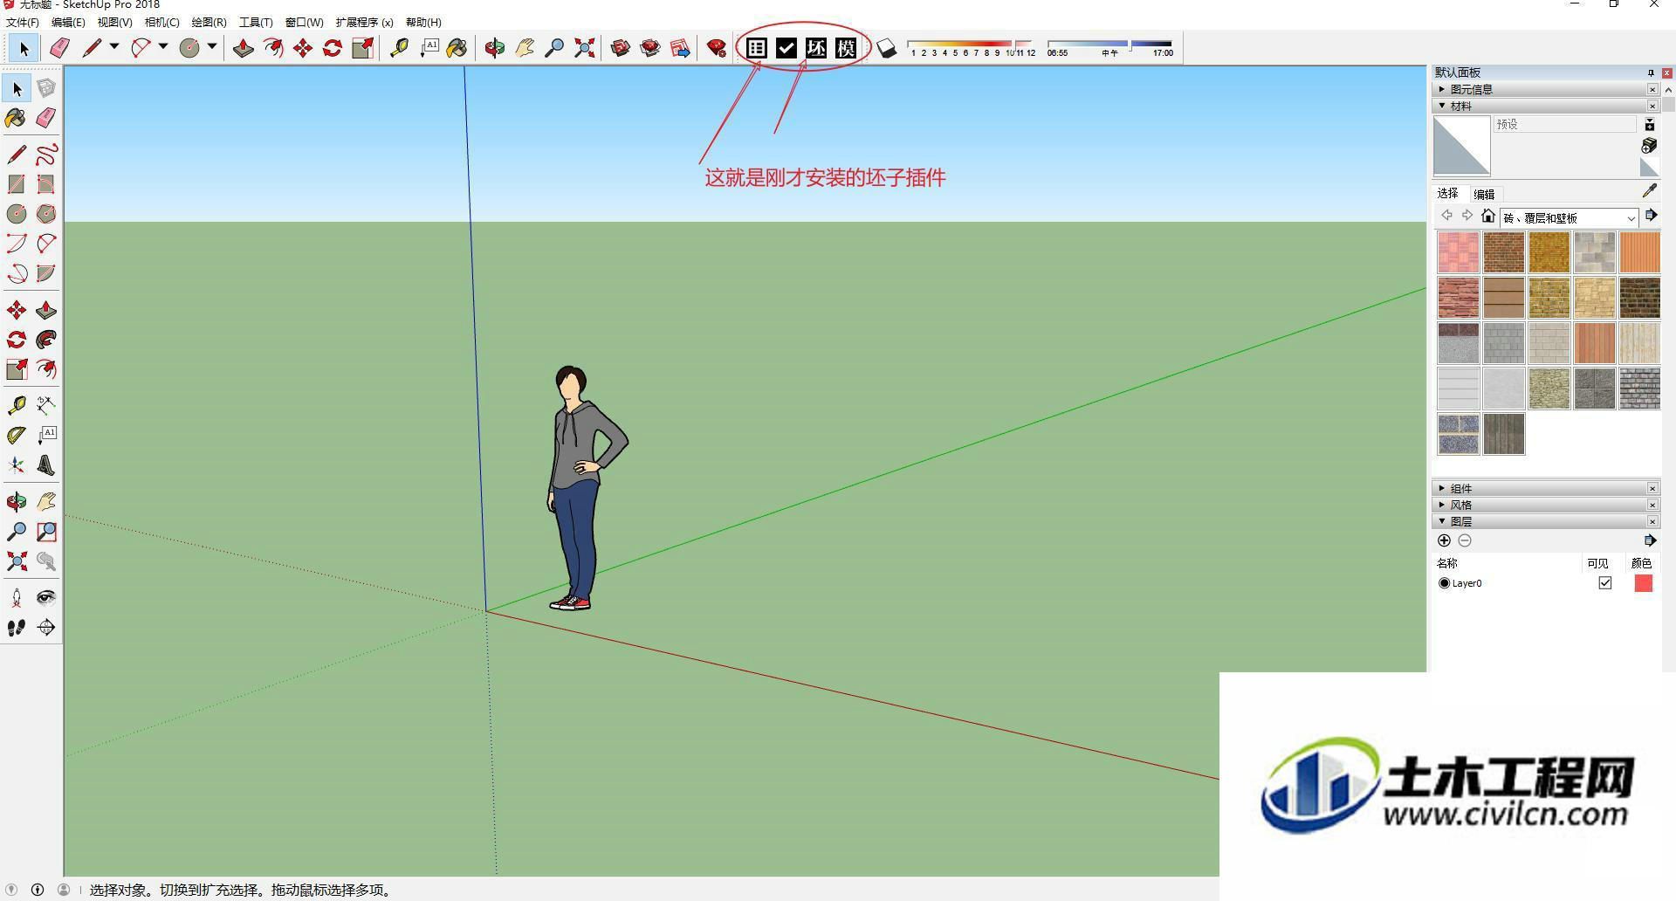This screenshot has width=1676, height=901.
Task: Select the Look Around eye tool
Action: click(x=46, y=597)
